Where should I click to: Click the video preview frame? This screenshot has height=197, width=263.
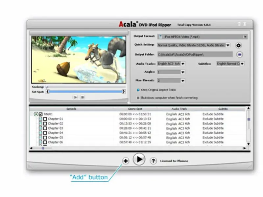[79, 59]
